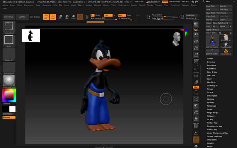Click the Alternate color button
The image size is (237, 148).
(9, 117)
